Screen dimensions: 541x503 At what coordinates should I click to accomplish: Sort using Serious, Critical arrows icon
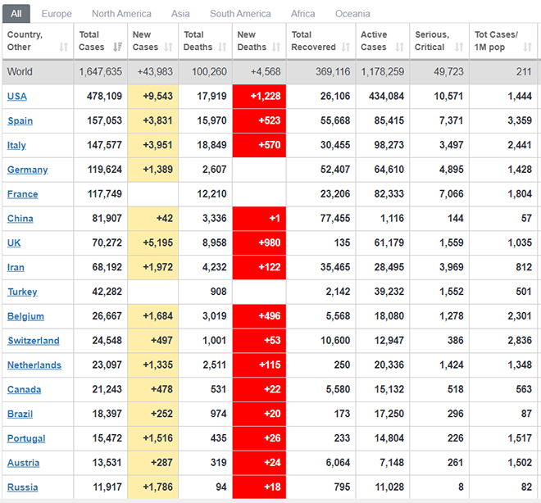[x=459, y=47]
